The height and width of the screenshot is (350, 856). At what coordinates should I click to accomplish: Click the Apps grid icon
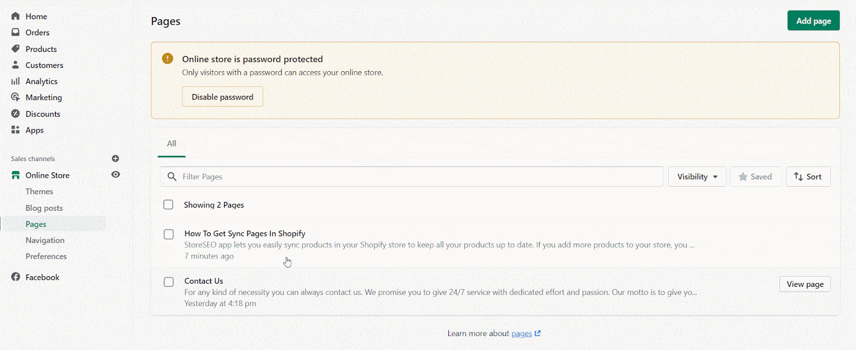click(16, 130)
